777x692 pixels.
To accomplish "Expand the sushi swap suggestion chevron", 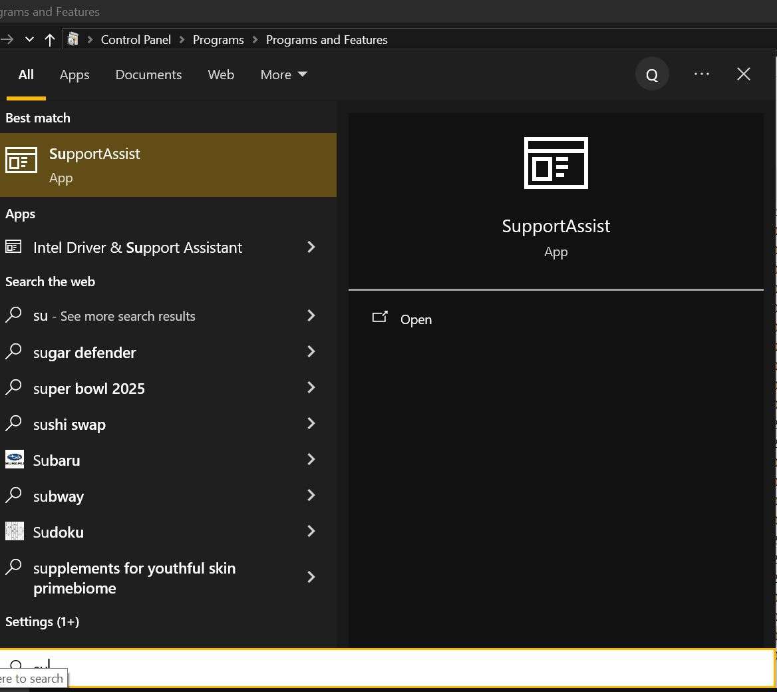I will 311,423.
